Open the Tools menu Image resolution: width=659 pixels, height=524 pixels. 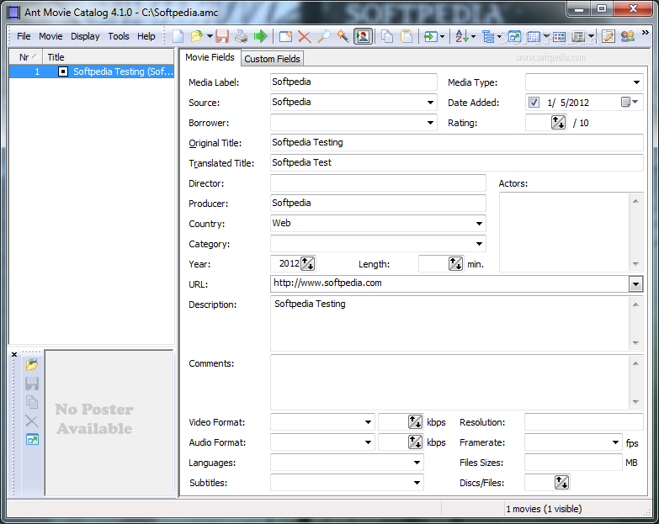(119, 36)
